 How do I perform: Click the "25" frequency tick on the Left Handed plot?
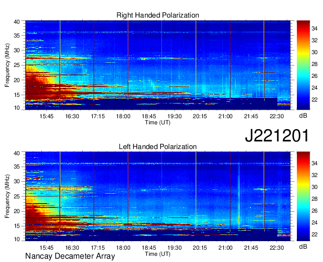click(17, 196)
